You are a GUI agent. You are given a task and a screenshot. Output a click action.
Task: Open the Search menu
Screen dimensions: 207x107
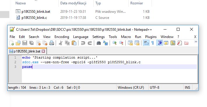[x=34, y=37]
